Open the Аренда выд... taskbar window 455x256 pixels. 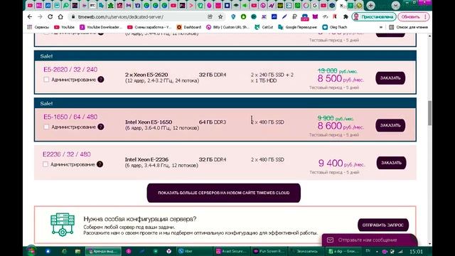tap(103, 251)
